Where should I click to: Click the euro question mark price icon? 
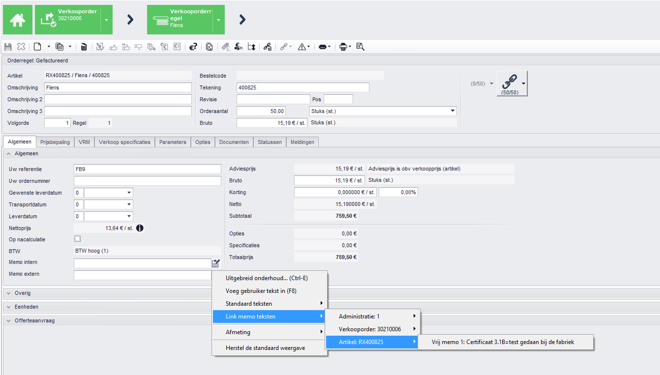[x=193, y=47]
